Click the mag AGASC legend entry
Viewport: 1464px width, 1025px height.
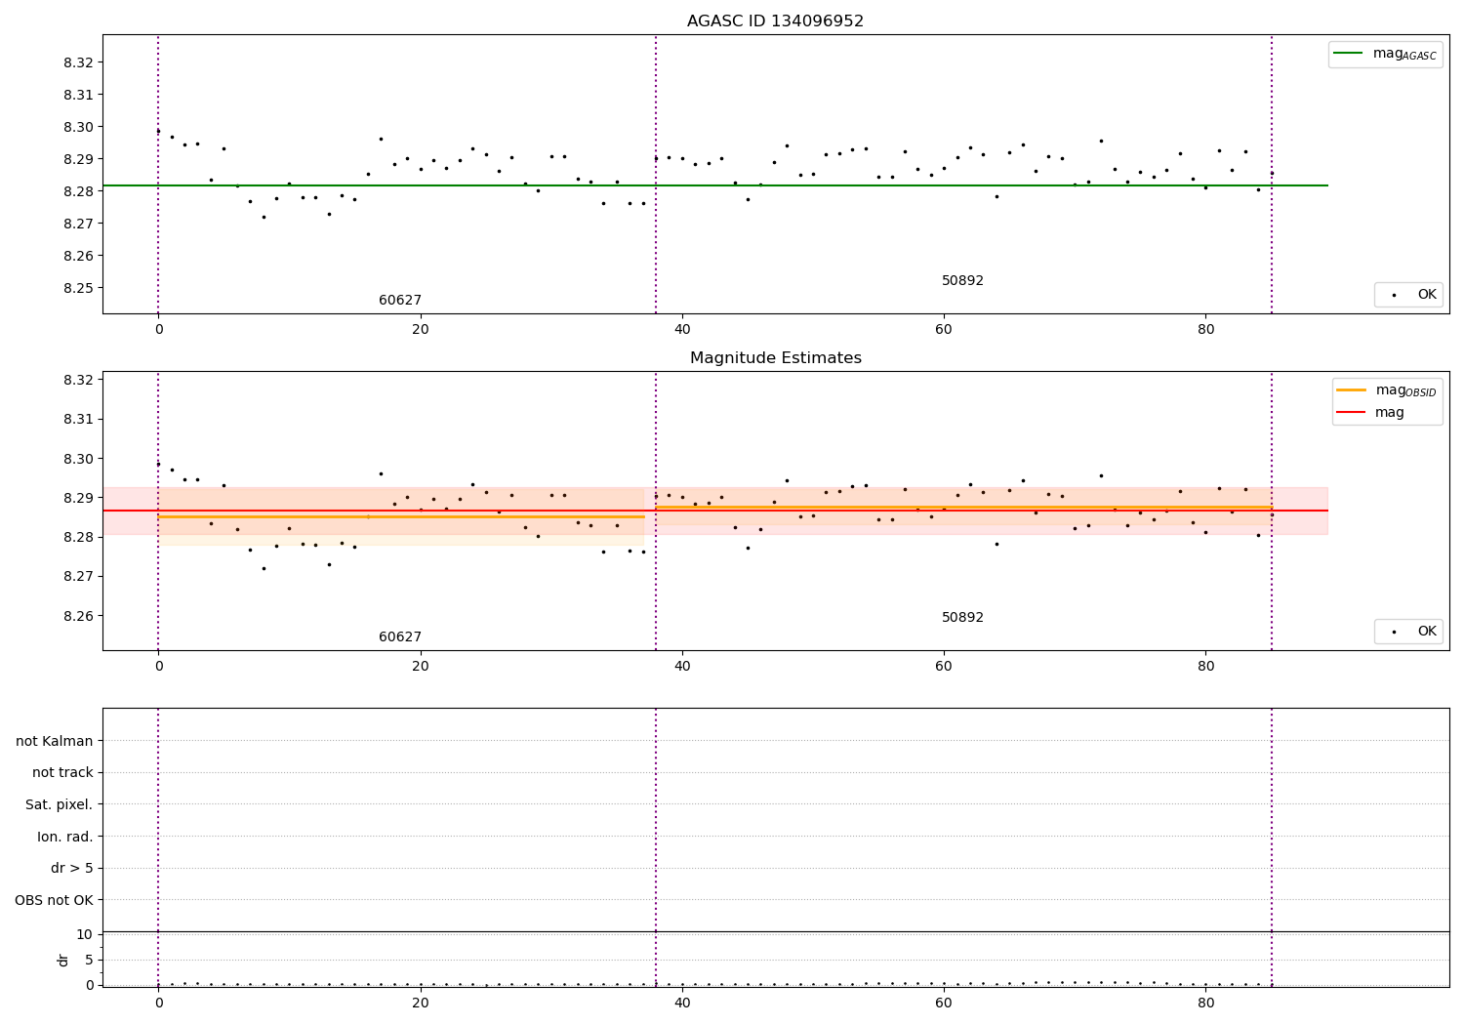1385,54
